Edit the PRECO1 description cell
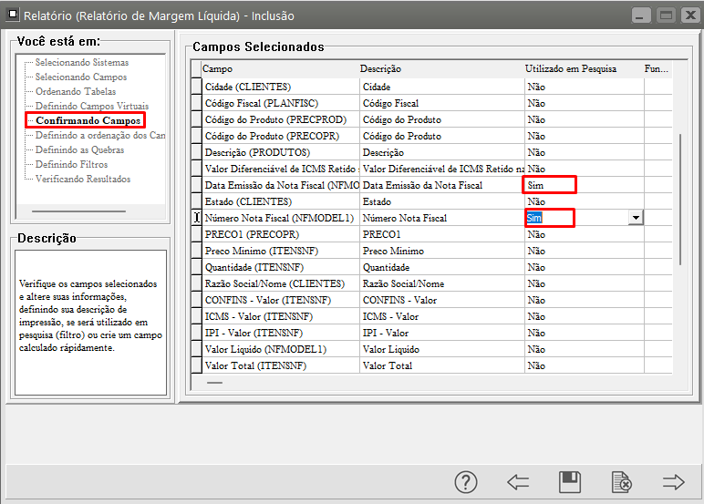This screenshot has width=704, height=504. coord(440,234)
